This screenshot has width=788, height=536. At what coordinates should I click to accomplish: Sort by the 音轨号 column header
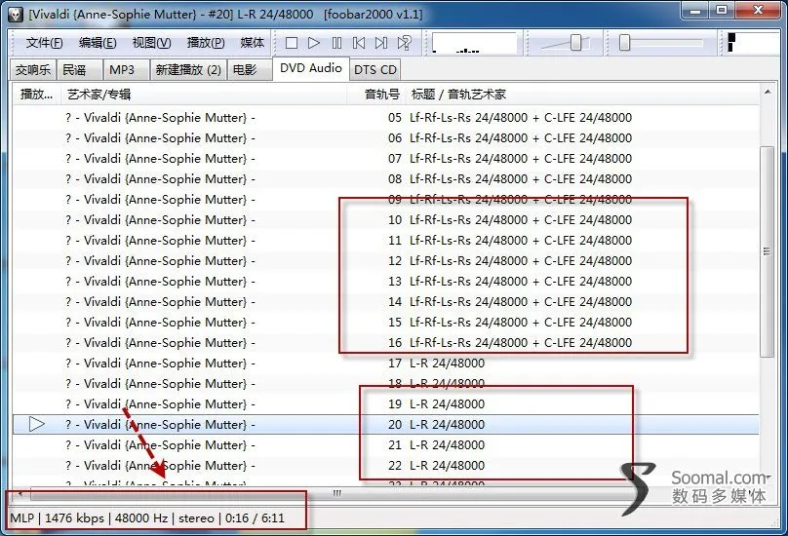(x=375, y=95)
